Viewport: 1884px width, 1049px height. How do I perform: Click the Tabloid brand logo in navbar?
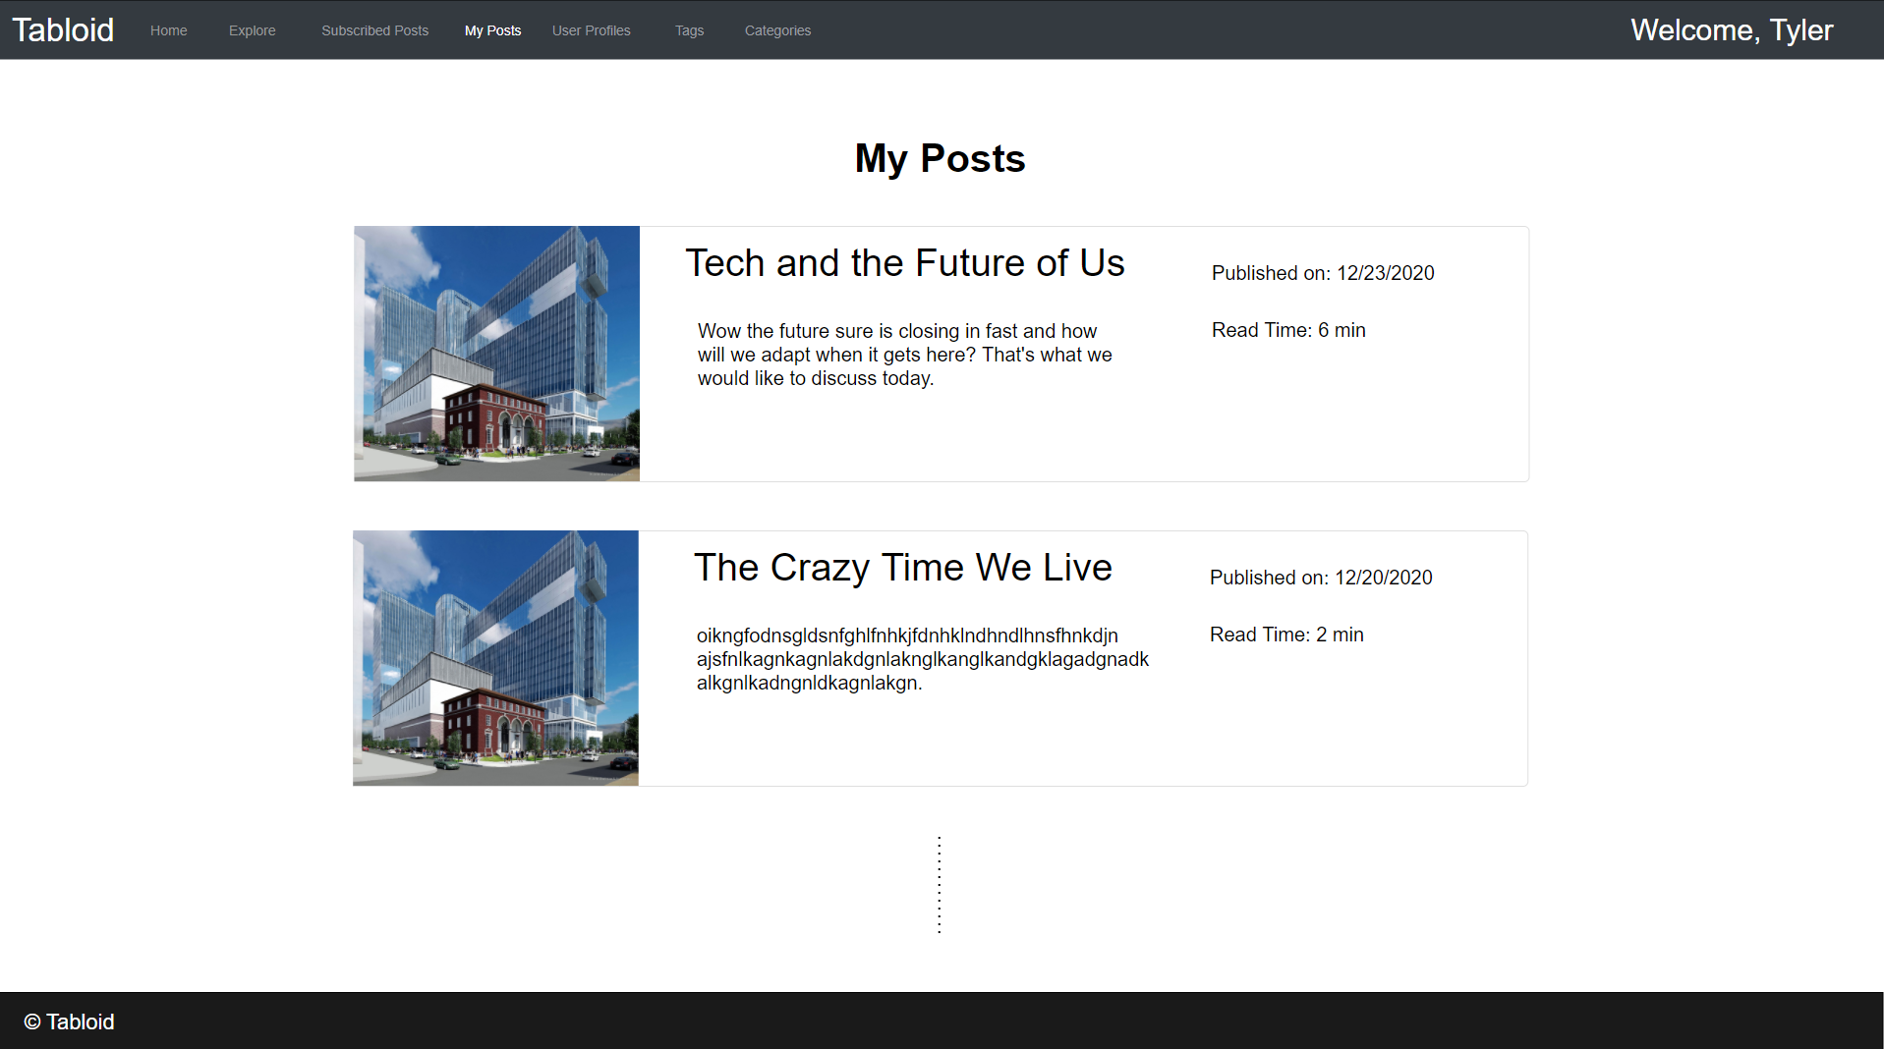coord(63,29)
